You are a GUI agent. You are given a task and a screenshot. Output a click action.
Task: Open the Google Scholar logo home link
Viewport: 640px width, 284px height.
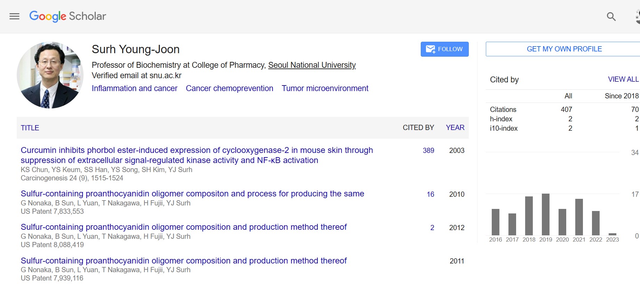click(x=68, y=16)
